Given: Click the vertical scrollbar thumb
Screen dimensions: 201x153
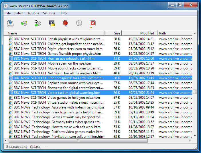Looking at the screenshot, I should tap(195, 92).
